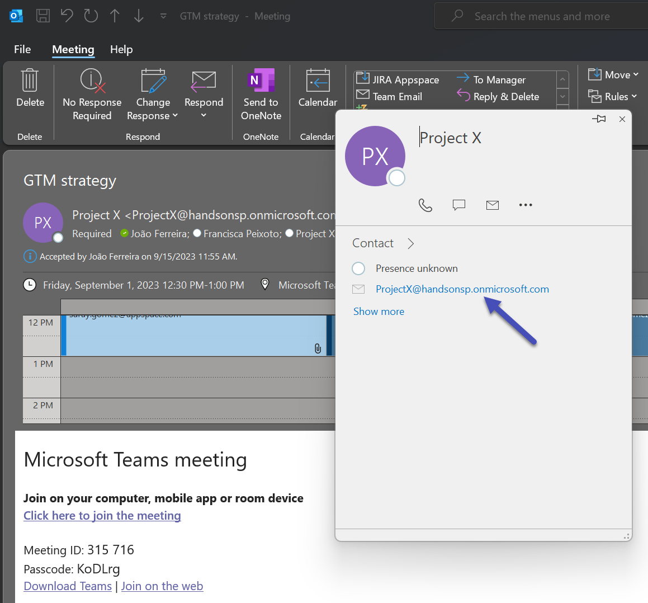
Task: Expand the Contact section with the chevron
Action: (x=411, y=243)
